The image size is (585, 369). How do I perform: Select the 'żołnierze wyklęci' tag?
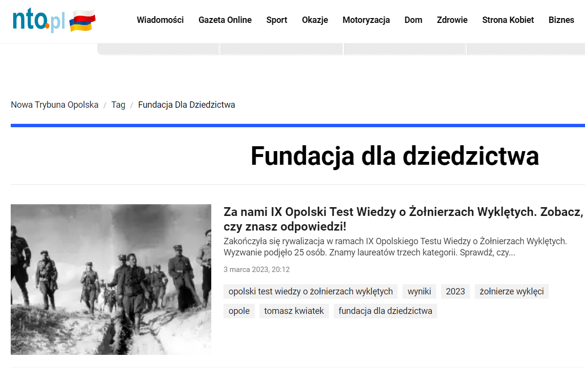coord(511,291)
